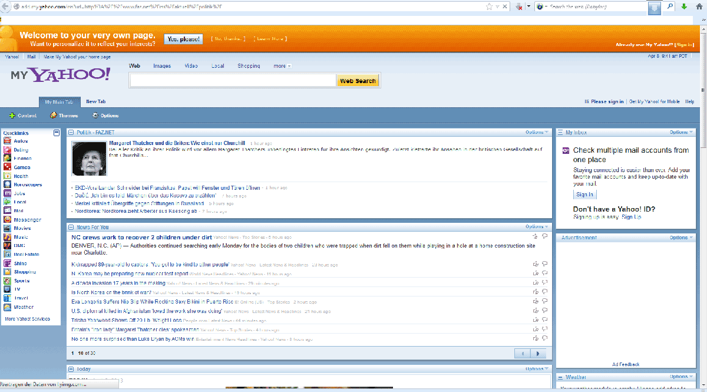Select the Images search tab
Image resolution: width=707 pixels, height=392 pixels.
(162, 66)
